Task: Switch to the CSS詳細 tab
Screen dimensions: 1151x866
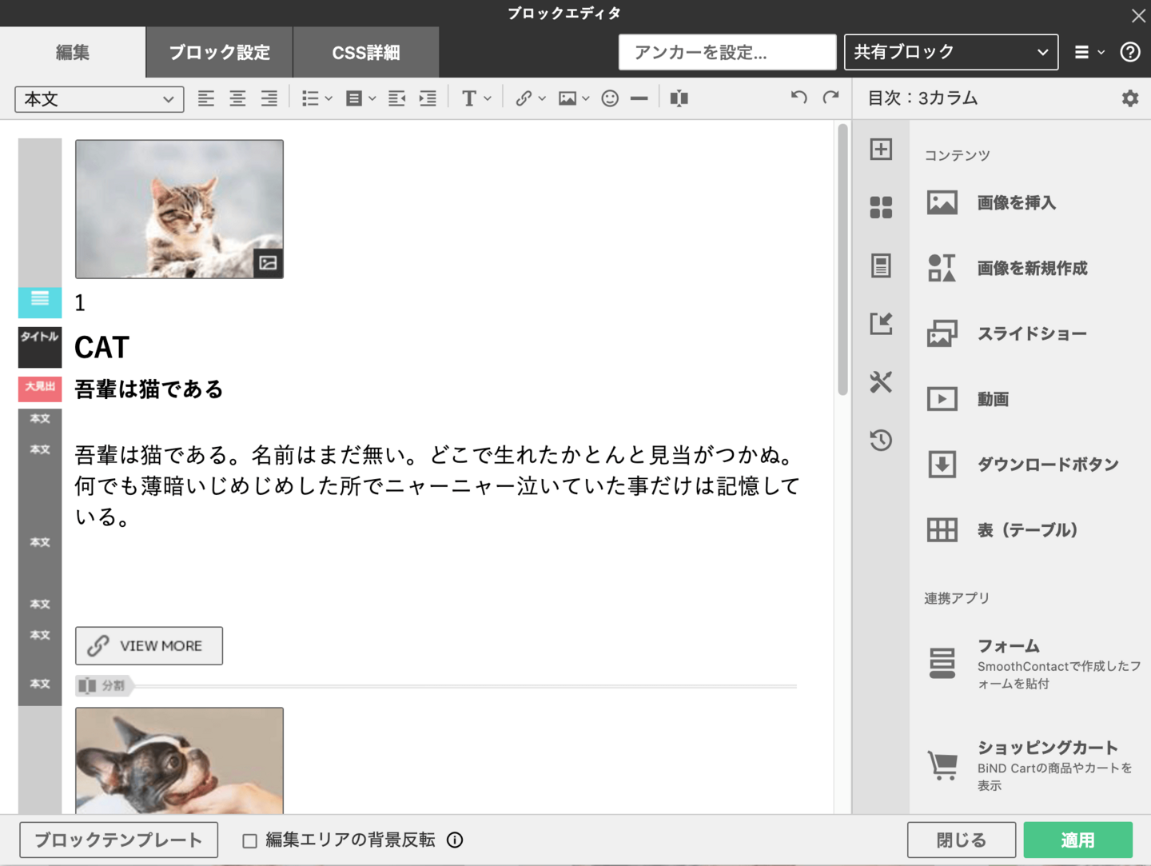Action: (x=366, y=52)
